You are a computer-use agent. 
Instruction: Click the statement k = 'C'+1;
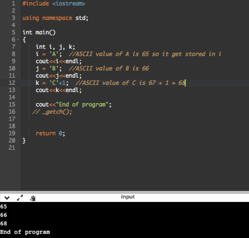pyautogui.click(x=52, y=83)
